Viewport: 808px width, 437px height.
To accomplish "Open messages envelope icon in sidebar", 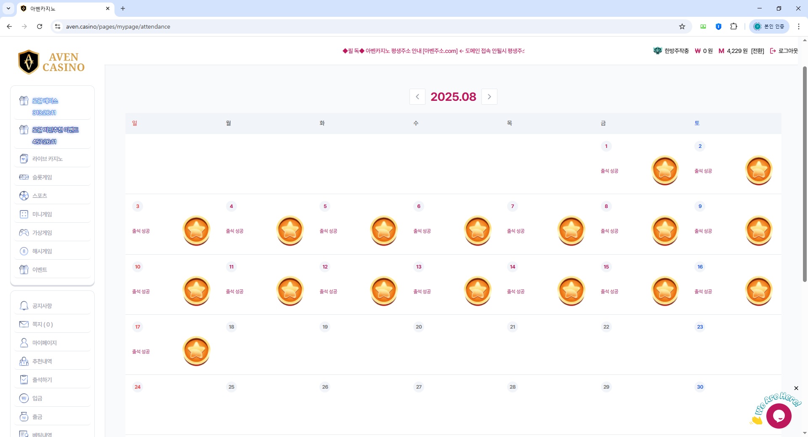I will pos(24,324).
